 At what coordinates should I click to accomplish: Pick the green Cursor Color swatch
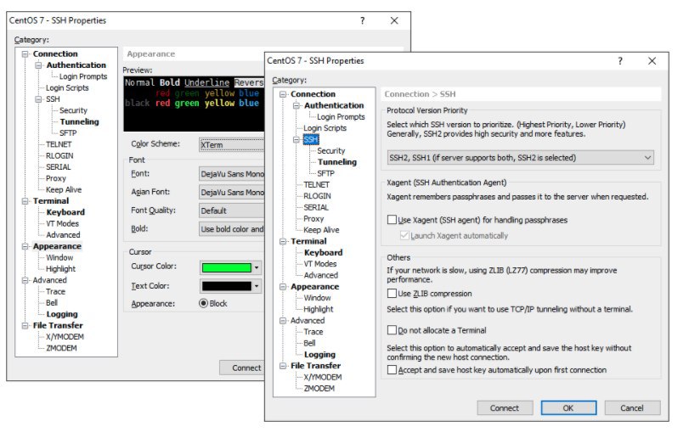[226, 267]
